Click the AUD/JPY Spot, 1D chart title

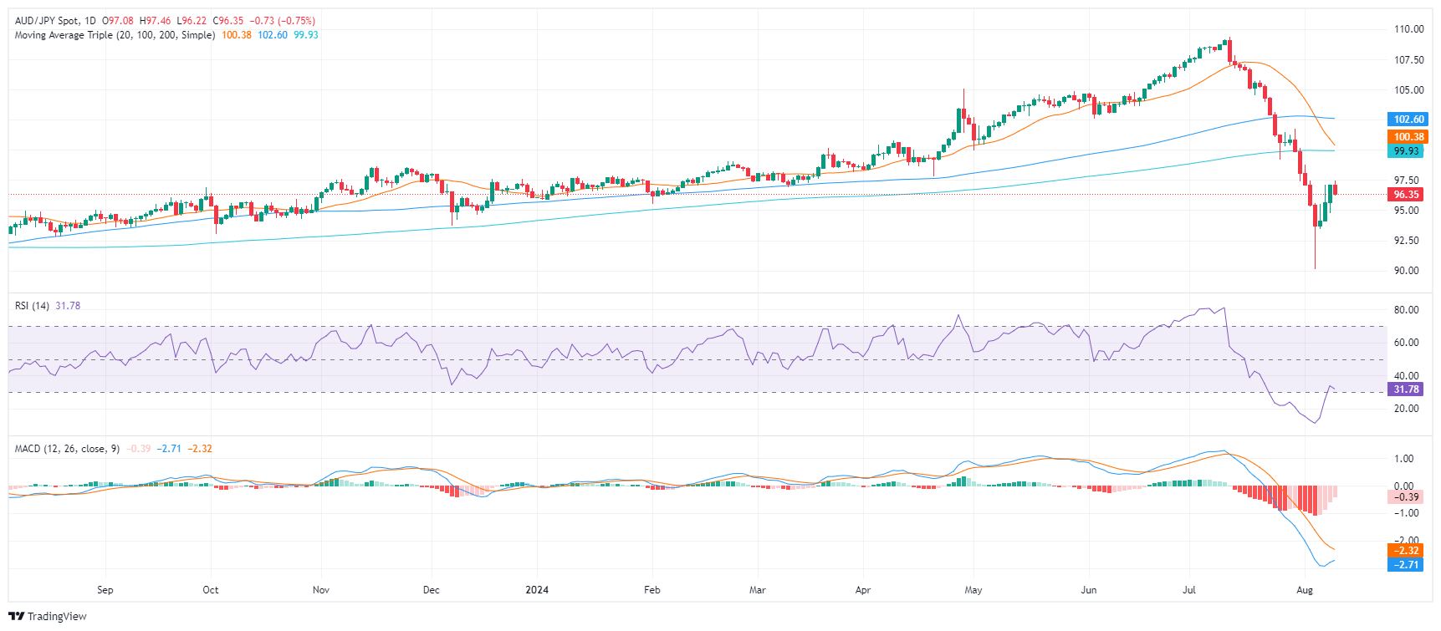click(55, 21)
